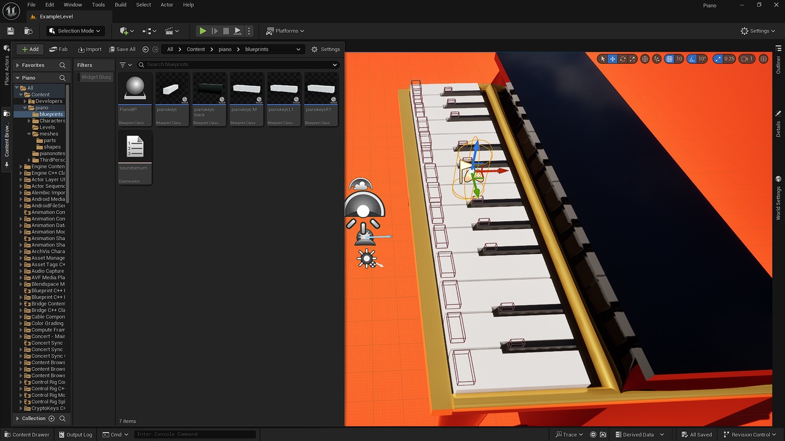Open Content Browser Settings
785x441 pixels.
coord(325,49)
